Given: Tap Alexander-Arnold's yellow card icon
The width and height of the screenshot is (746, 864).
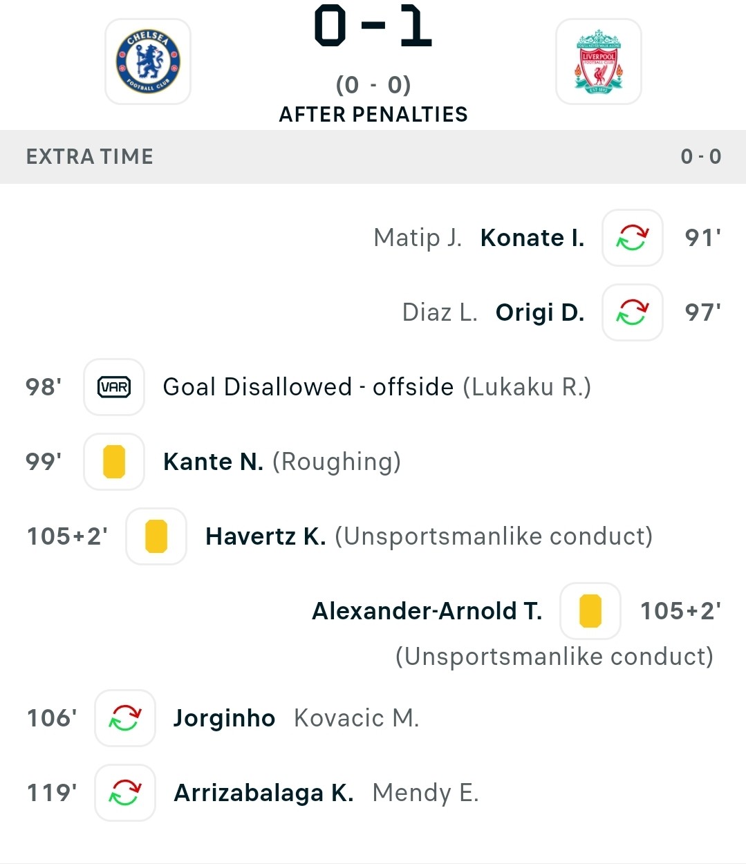Looking at the screenshot, I should tap(590, 611).
